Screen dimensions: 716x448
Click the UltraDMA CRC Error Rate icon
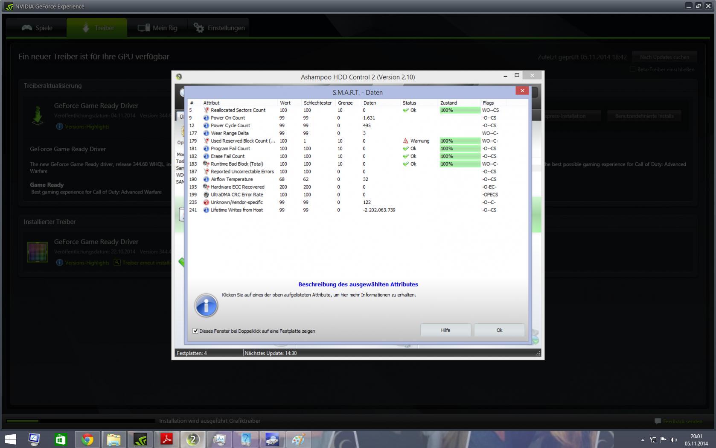207,195
